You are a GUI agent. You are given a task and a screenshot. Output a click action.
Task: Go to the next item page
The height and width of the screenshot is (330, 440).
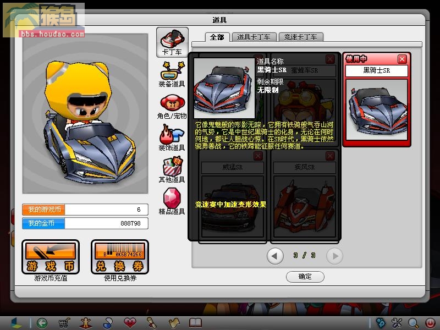click(334, 256)
